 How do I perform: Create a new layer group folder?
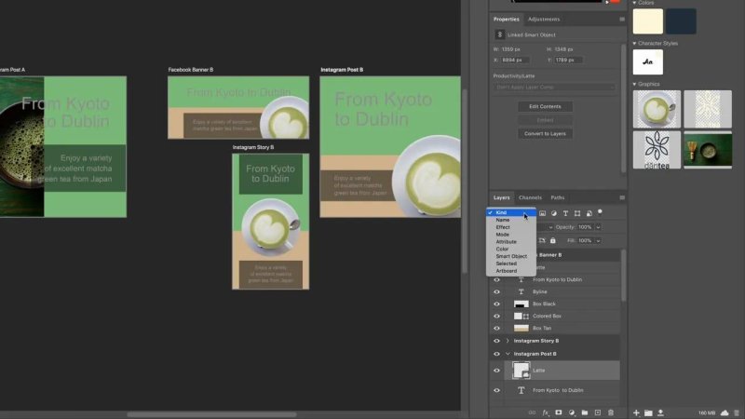pos(585,412)
